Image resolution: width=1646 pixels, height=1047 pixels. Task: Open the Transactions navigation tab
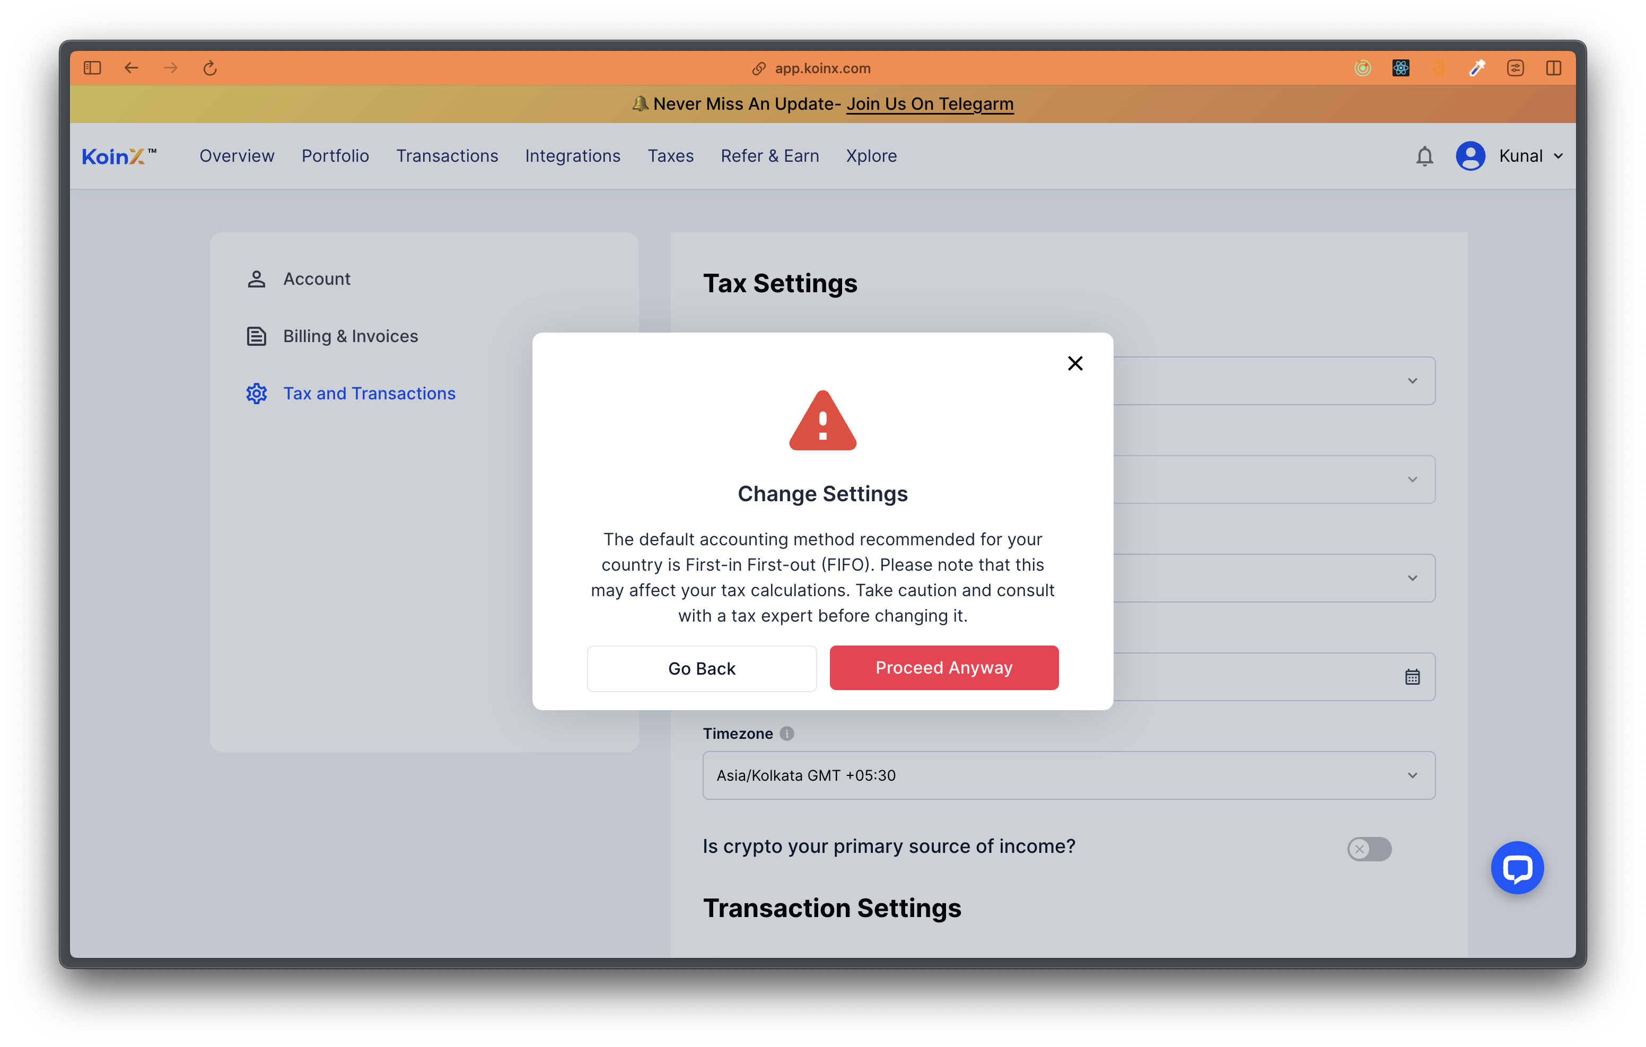448,155
